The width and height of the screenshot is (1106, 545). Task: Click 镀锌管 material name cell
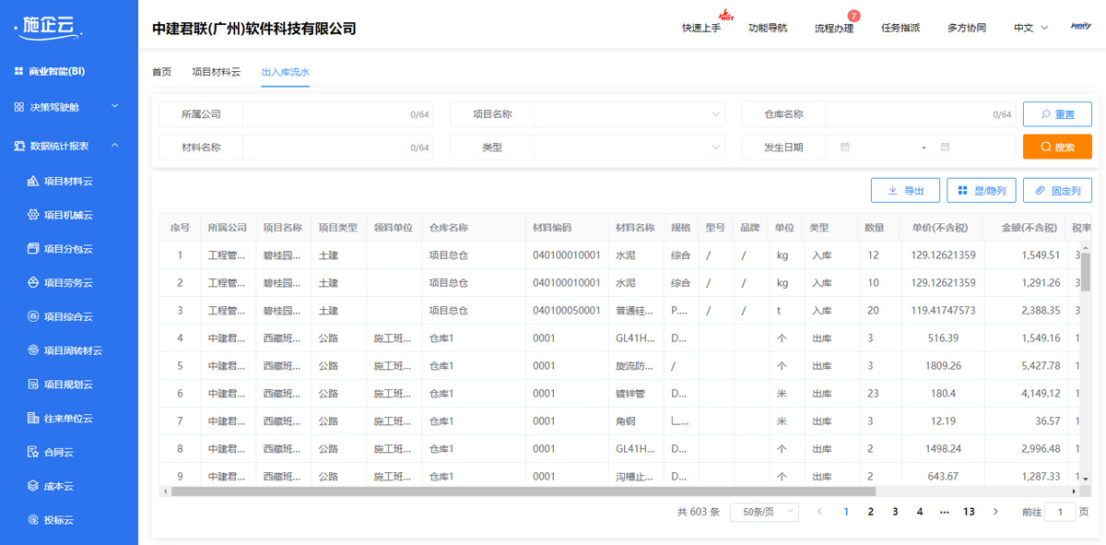click(x=636, y=394)
